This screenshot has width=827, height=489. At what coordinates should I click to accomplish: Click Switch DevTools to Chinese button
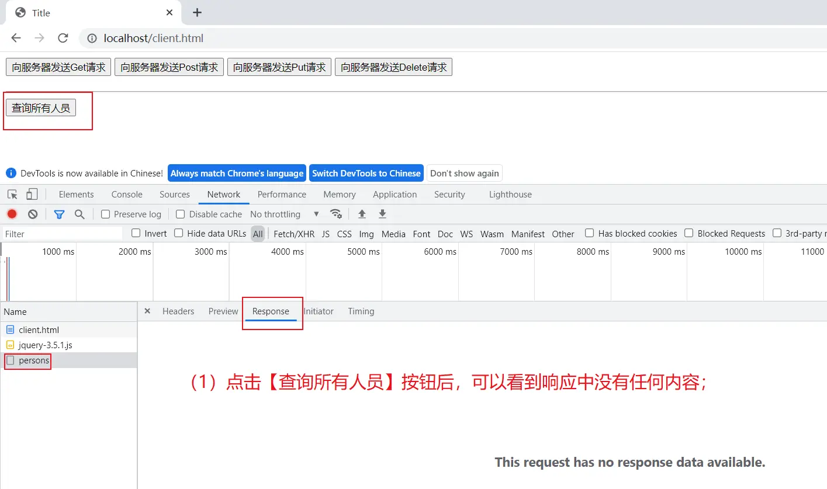pyautogui.click(x=366, y=174)
